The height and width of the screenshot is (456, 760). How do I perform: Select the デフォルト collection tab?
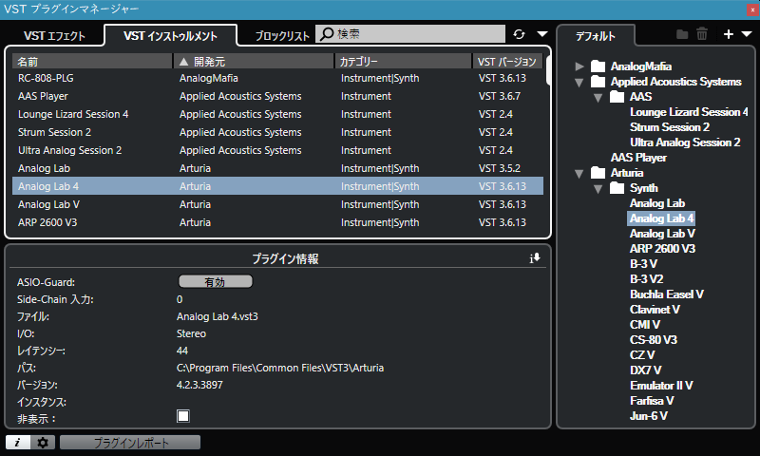(x=596, y=36)
